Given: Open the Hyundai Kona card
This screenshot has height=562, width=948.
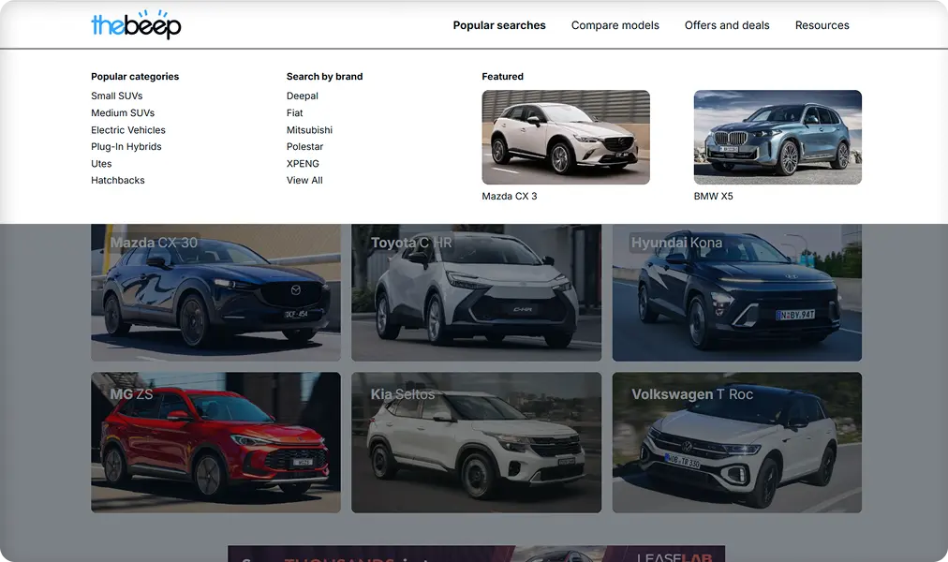Looking at the screenshot, I should 737,292.
